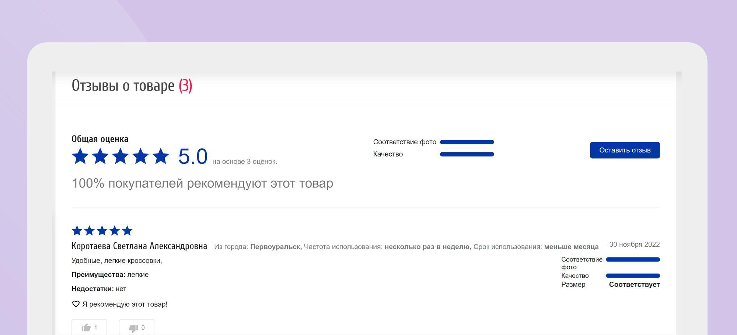
Task: Click overall 'Качество' rating bar
Action: click(467, 154)
